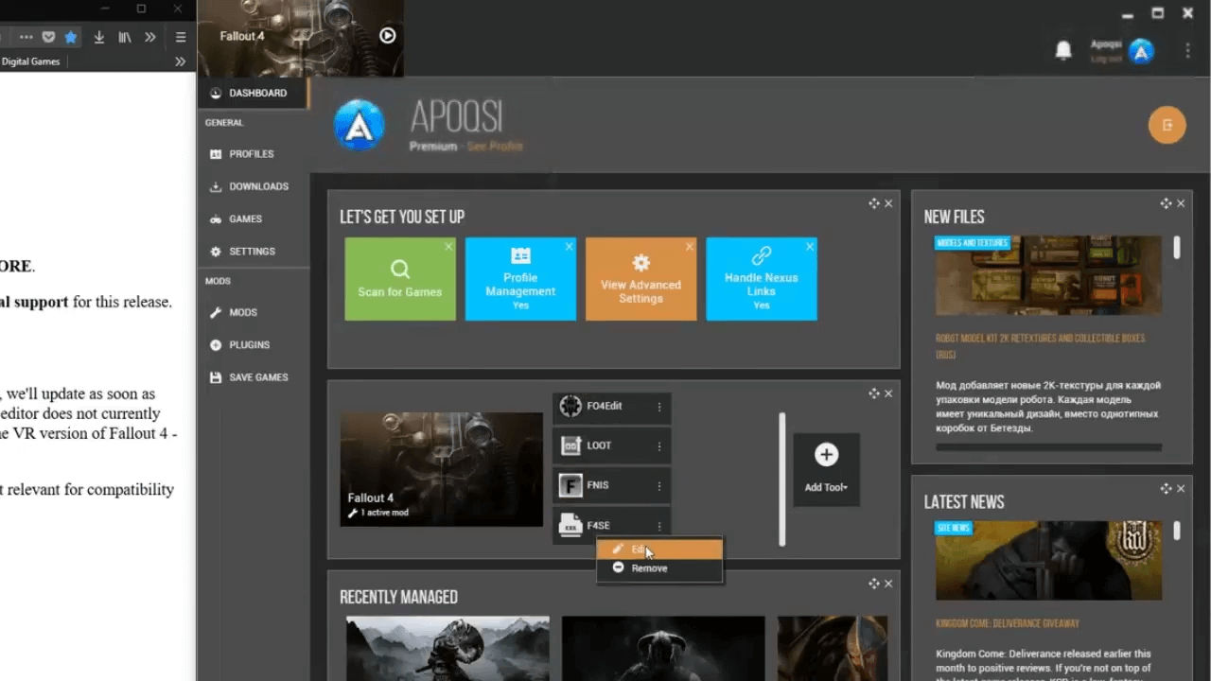This screenshot has width=1211, height=681.
Task: Open Robot Model Kit 2K Retextures link
Action: (1040, 346)
